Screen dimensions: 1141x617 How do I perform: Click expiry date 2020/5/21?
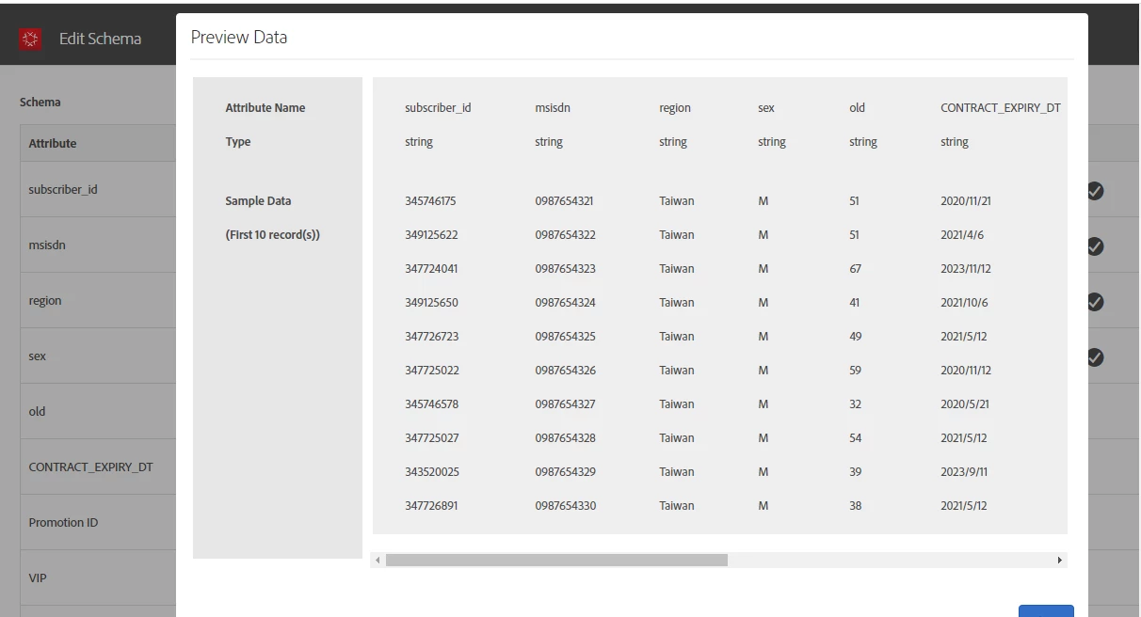(x=965, y=404)
